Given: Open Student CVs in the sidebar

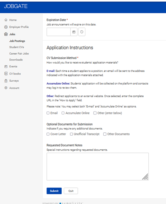Looking at the screenshot, I should click(17, 47).
